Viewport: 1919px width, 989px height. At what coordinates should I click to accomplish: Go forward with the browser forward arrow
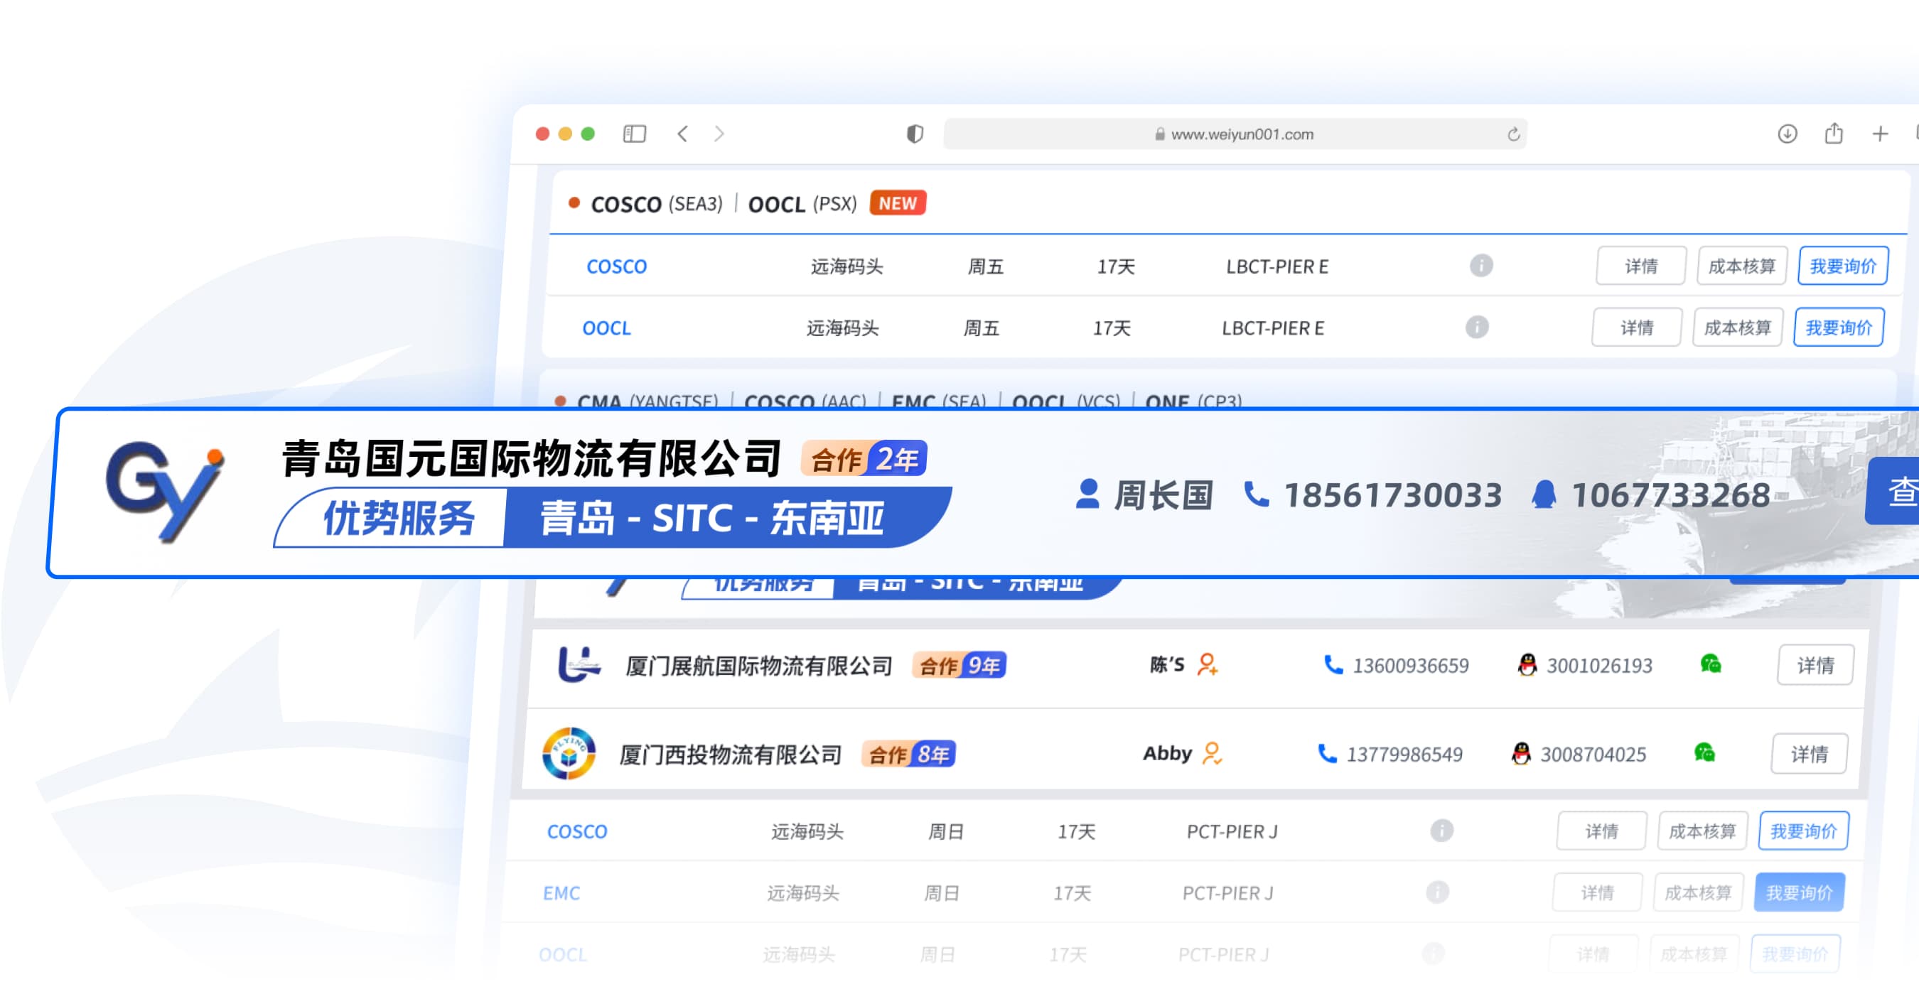pos(719,134)
